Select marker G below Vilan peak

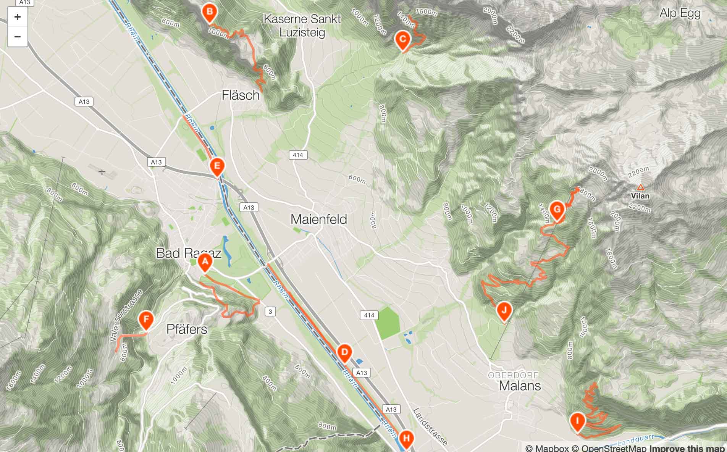click(557, 211)
